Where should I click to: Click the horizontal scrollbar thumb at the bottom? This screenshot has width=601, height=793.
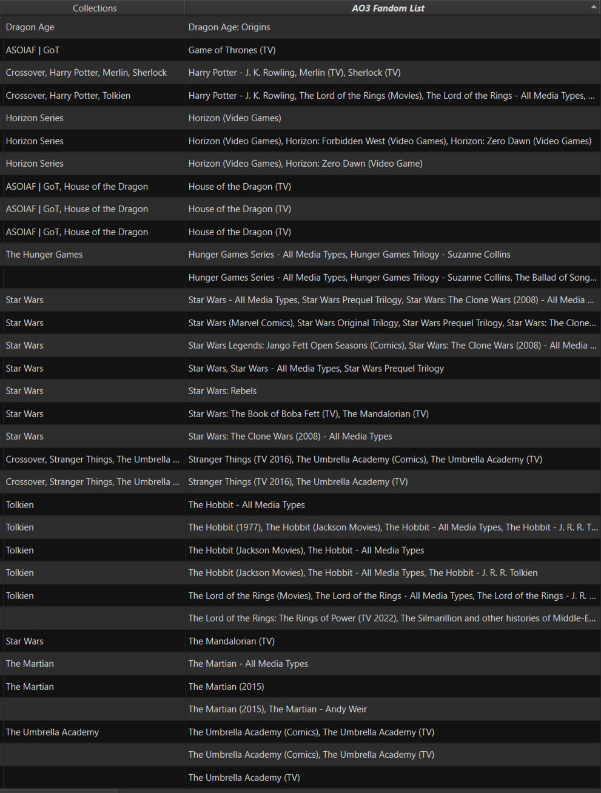point(59,791)
